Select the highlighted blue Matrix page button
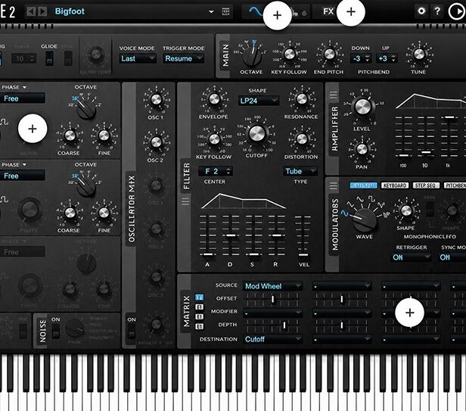 [199, 297]
